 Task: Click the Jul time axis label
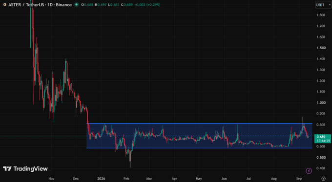249,179
